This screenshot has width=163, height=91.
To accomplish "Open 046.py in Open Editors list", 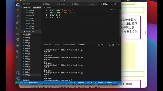I will coord(31,29).
